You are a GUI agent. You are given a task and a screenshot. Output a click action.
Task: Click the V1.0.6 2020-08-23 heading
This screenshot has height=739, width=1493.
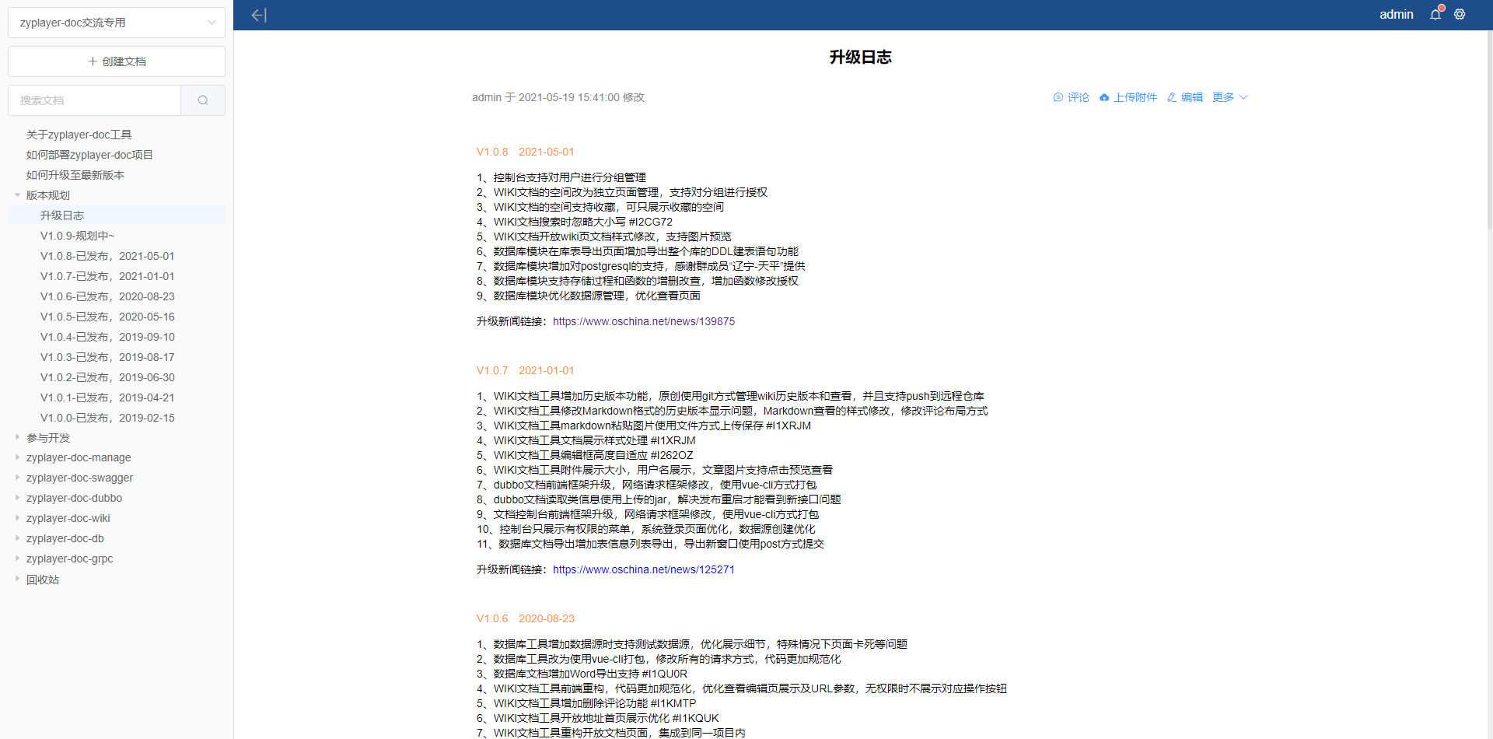[526, 618]
